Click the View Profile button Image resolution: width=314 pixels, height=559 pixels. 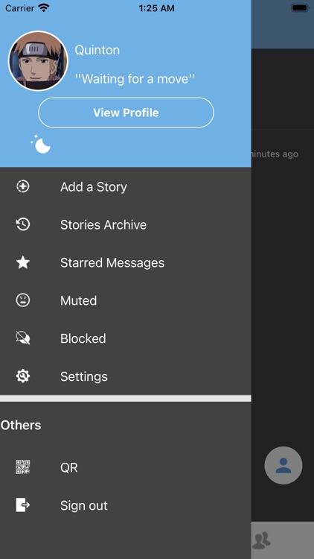pos(126,113)
